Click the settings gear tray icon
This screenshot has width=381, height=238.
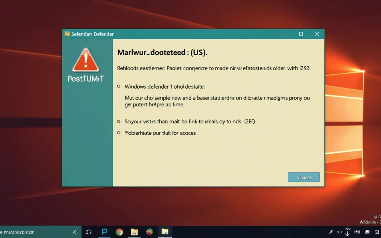(367, 232)
